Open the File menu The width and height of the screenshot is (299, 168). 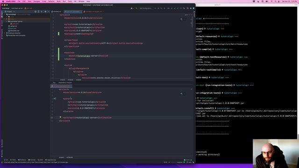(x=19, y=1)
